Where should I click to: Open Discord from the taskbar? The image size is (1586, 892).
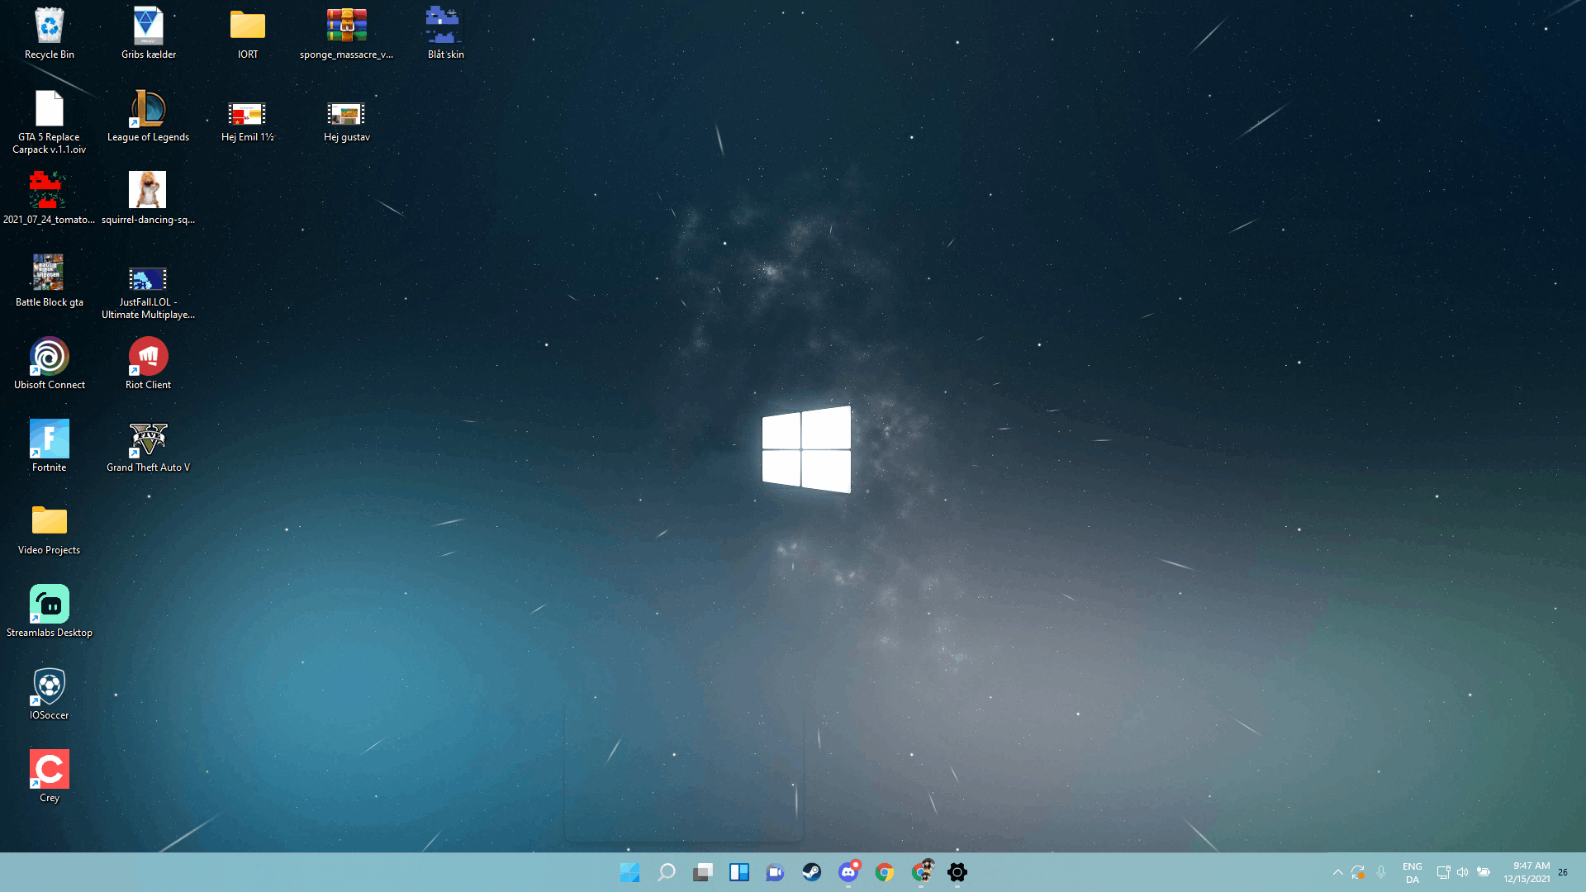(848, 872)
